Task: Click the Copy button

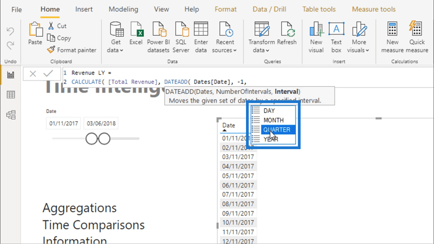Action: tap(59, 38)
